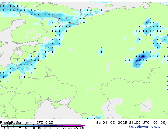Choose the 2 to 5 mm legend swatch

[23, 126]
